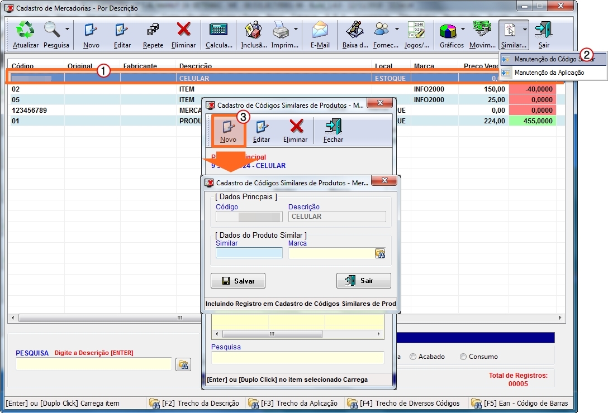Choose Manutenção da Aplicação menu item
Image resolution: width=608 pixels, height=413 pixels.
click(x=549, y=73)
